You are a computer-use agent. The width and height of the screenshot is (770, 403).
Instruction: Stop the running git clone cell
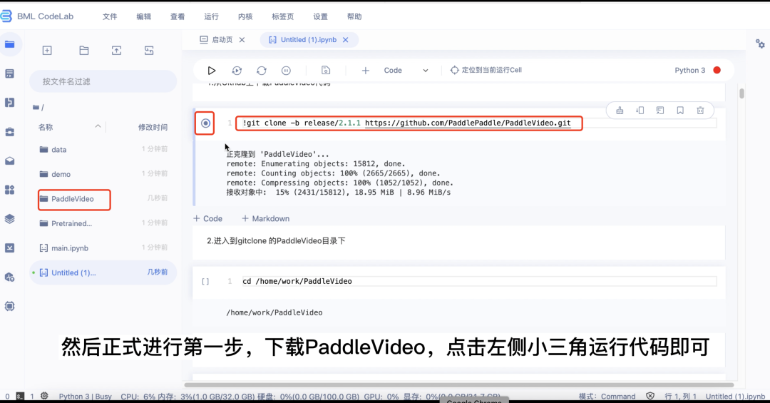205,123
